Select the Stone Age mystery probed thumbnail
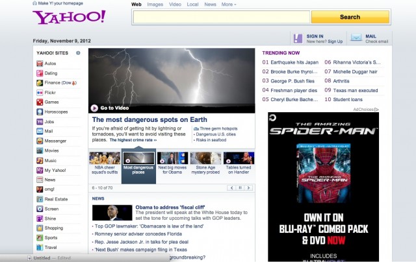The height and width of the screenshot is (262, 416). tap(205, 158)
